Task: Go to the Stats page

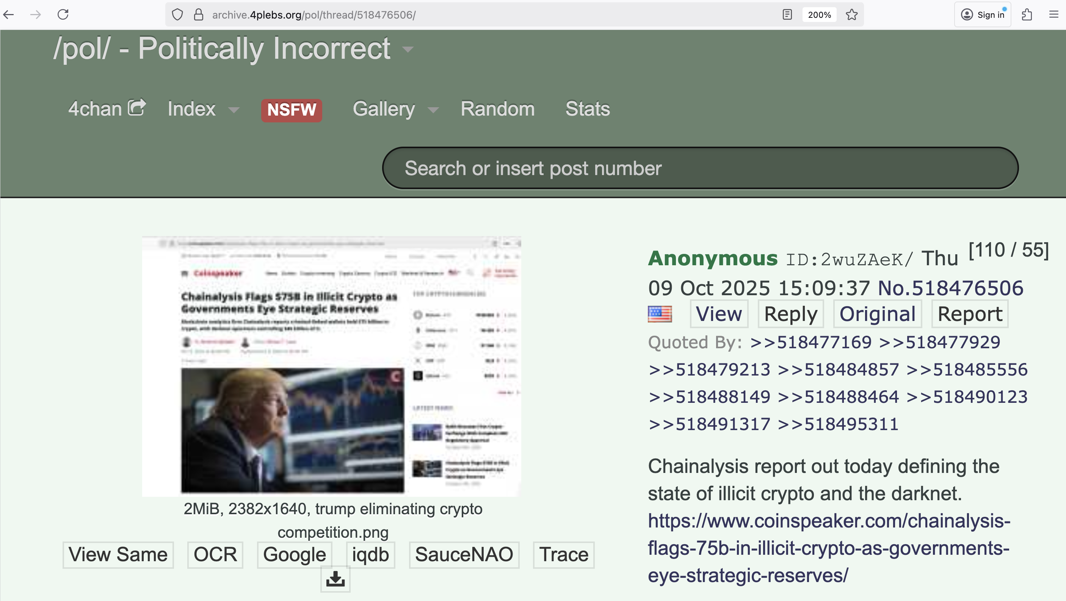Action: pos(587,109)
